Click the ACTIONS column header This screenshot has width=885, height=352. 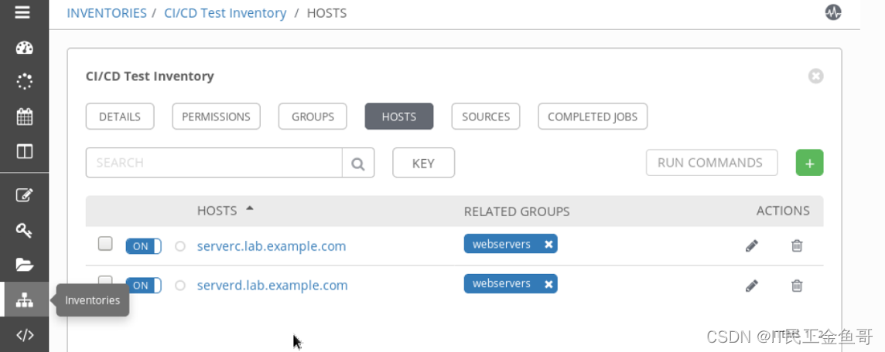783,211
